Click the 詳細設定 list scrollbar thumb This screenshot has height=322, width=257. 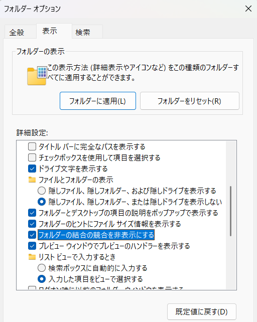[231, 211]
